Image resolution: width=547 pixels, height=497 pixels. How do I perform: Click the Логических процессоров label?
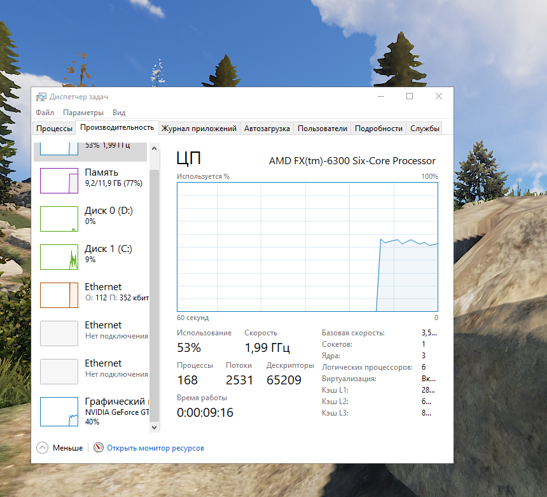tap(367, 367)
